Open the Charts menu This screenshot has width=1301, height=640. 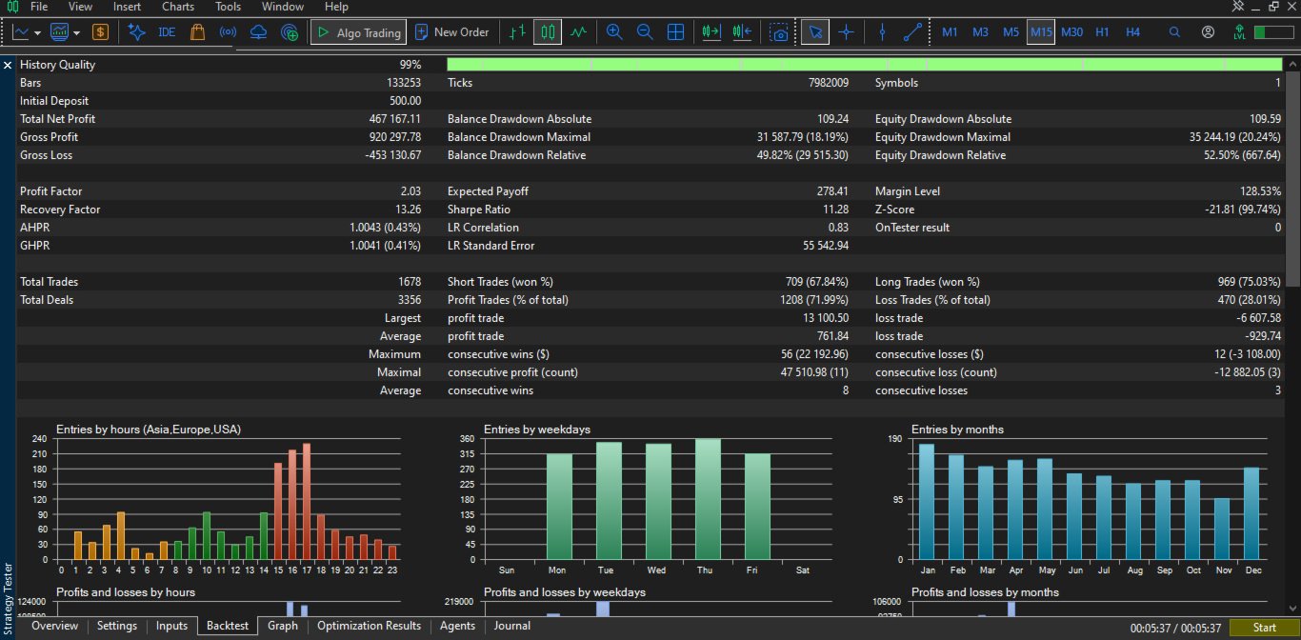coord(178,7)
